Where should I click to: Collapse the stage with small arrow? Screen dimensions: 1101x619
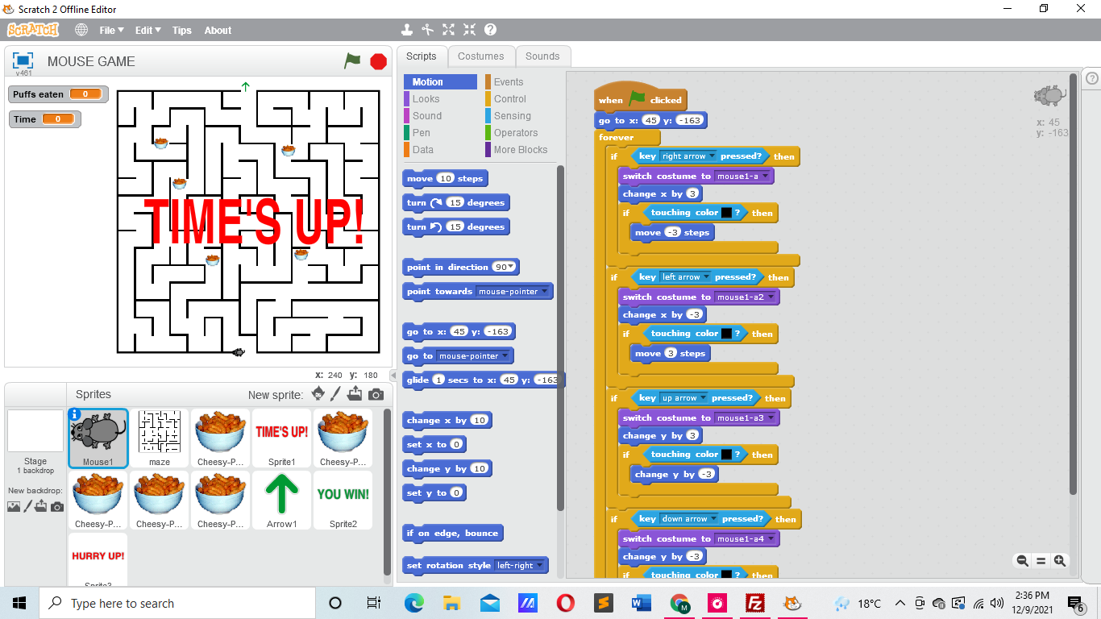[x=393, y=376]
